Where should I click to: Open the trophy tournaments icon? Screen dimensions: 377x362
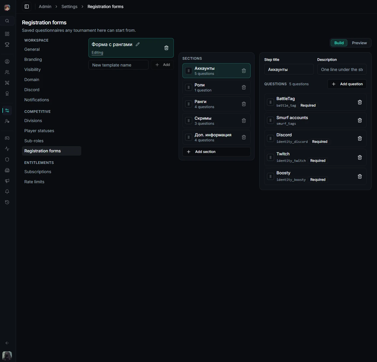point(7,45)
